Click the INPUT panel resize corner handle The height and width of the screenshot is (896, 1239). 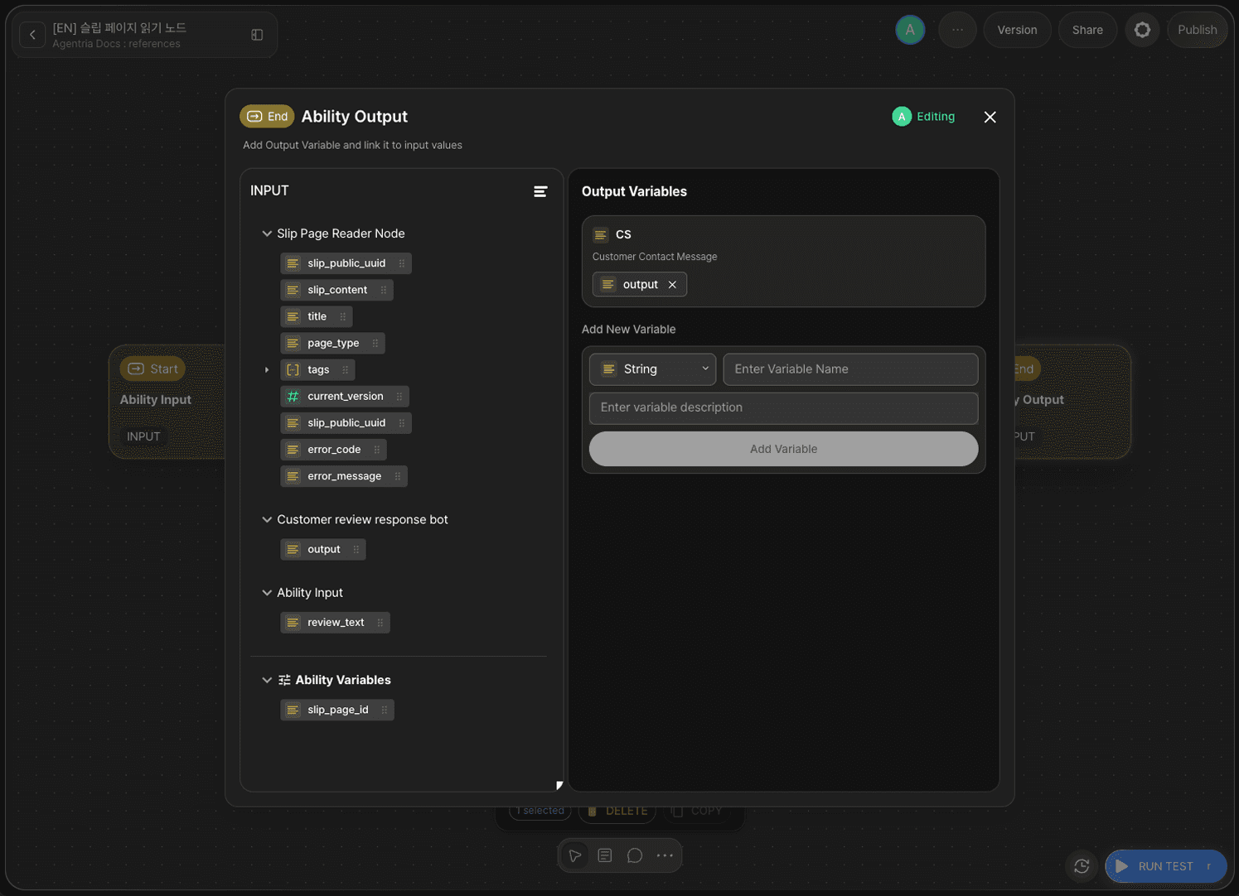(x=559, y=785)
